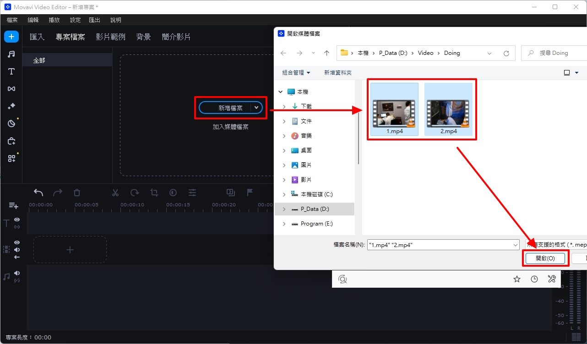Screen dimensions: 587x344
Task: Toggle title track visibility eye
Action: (17, 220)
